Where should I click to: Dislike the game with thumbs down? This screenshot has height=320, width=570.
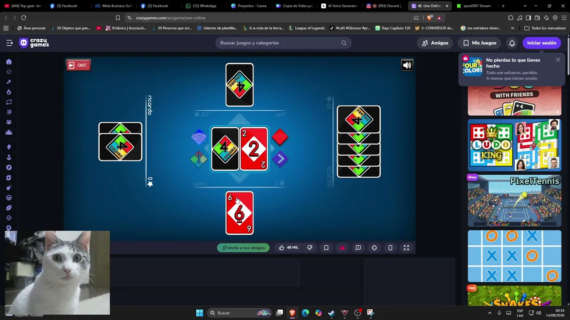pos(310,248)
